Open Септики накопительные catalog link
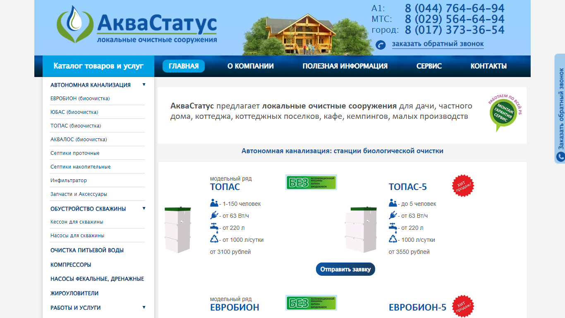565x318 pixels. click(81, 167)
